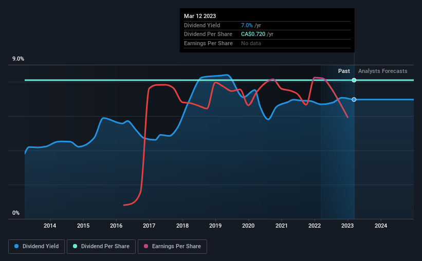The image size is (422, 261).
Task: Toggle the Dividend Per Share legend button
Action: [x=101, y=247]
